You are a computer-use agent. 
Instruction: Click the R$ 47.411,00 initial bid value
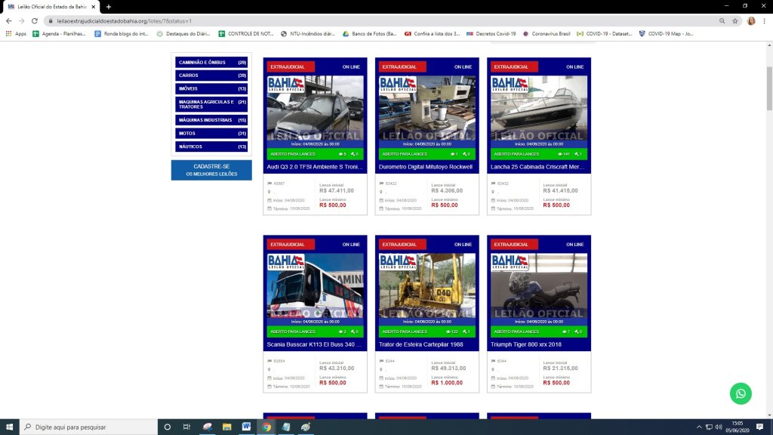[x=336, y=190]
